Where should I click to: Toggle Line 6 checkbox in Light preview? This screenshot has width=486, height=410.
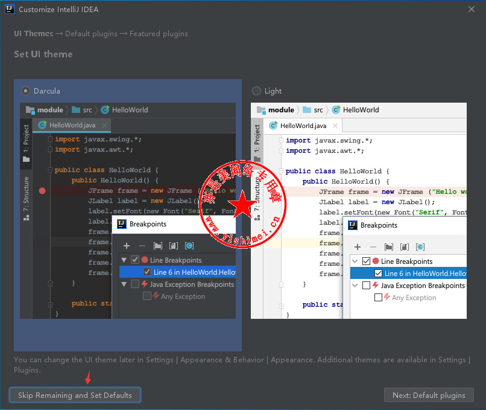click(x=378, y=273)
